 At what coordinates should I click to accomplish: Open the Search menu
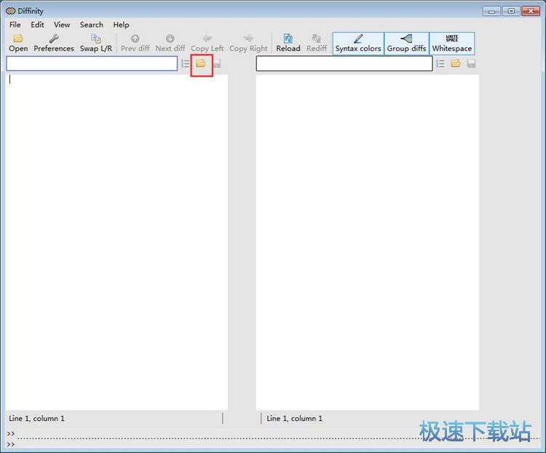point(92,25)
